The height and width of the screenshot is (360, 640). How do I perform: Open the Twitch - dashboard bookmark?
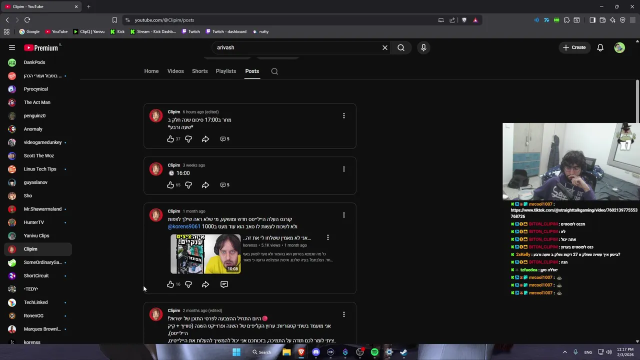pyautogui.click(x=225, y=31)
